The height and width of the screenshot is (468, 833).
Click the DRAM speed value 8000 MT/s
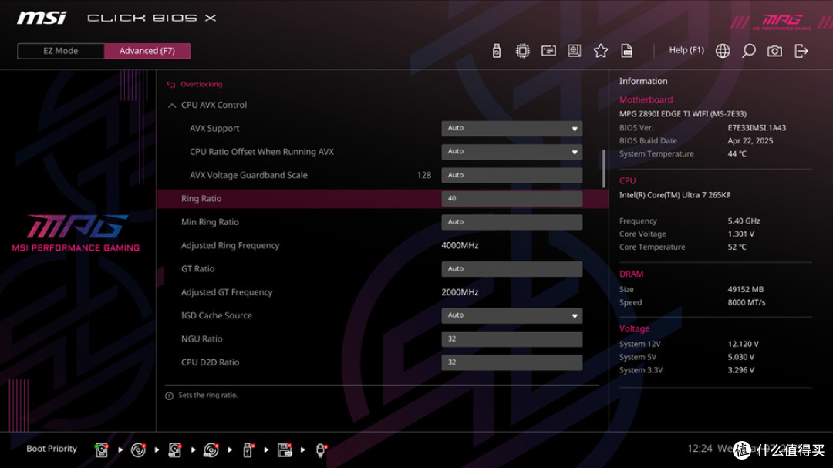(747, 302)
